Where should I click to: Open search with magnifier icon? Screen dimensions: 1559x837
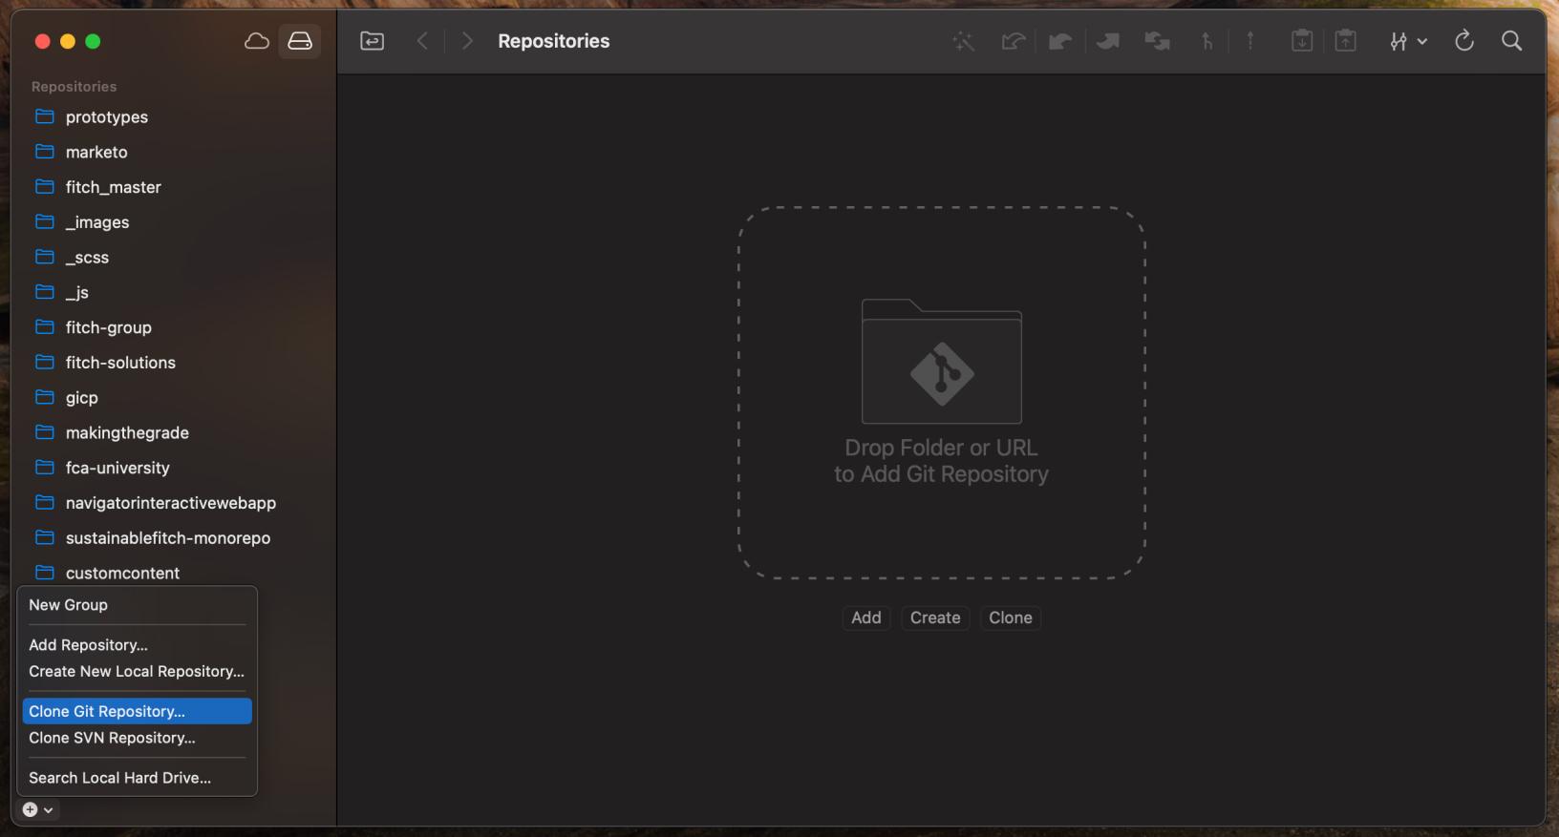point(1511,41)
